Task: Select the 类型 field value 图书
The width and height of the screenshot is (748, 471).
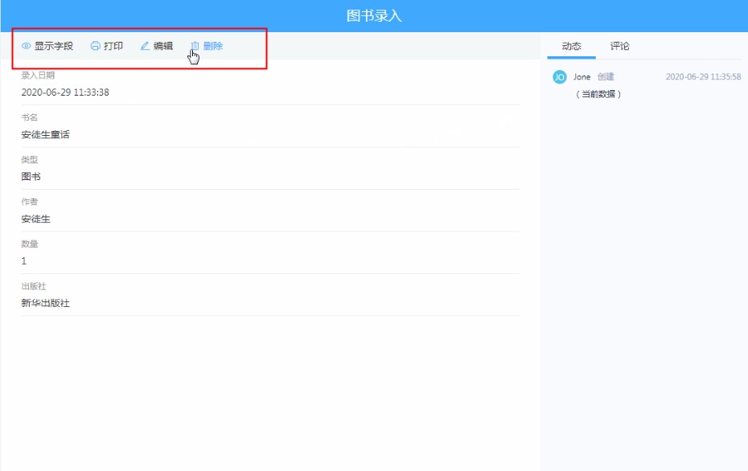Action: pyautogui.click(x=31, y=177)
